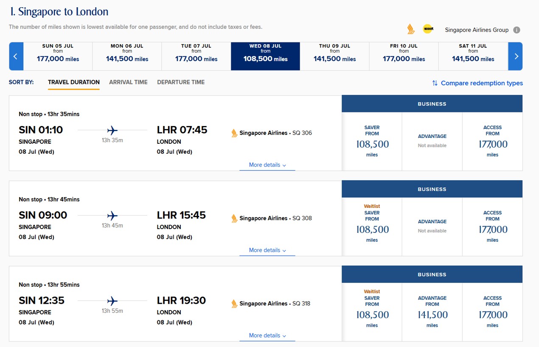Sort flights by Departure Time

pos(181,82)
